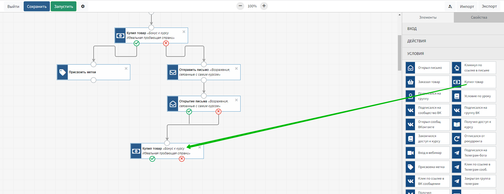
Task: Zoom out with the minus button
Action: point(240,6)
